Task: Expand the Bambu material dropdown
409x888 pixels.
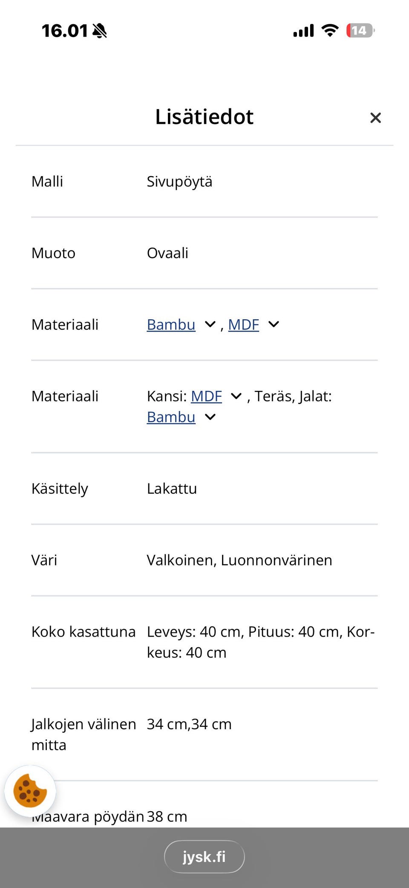Action: click(210, 324)
